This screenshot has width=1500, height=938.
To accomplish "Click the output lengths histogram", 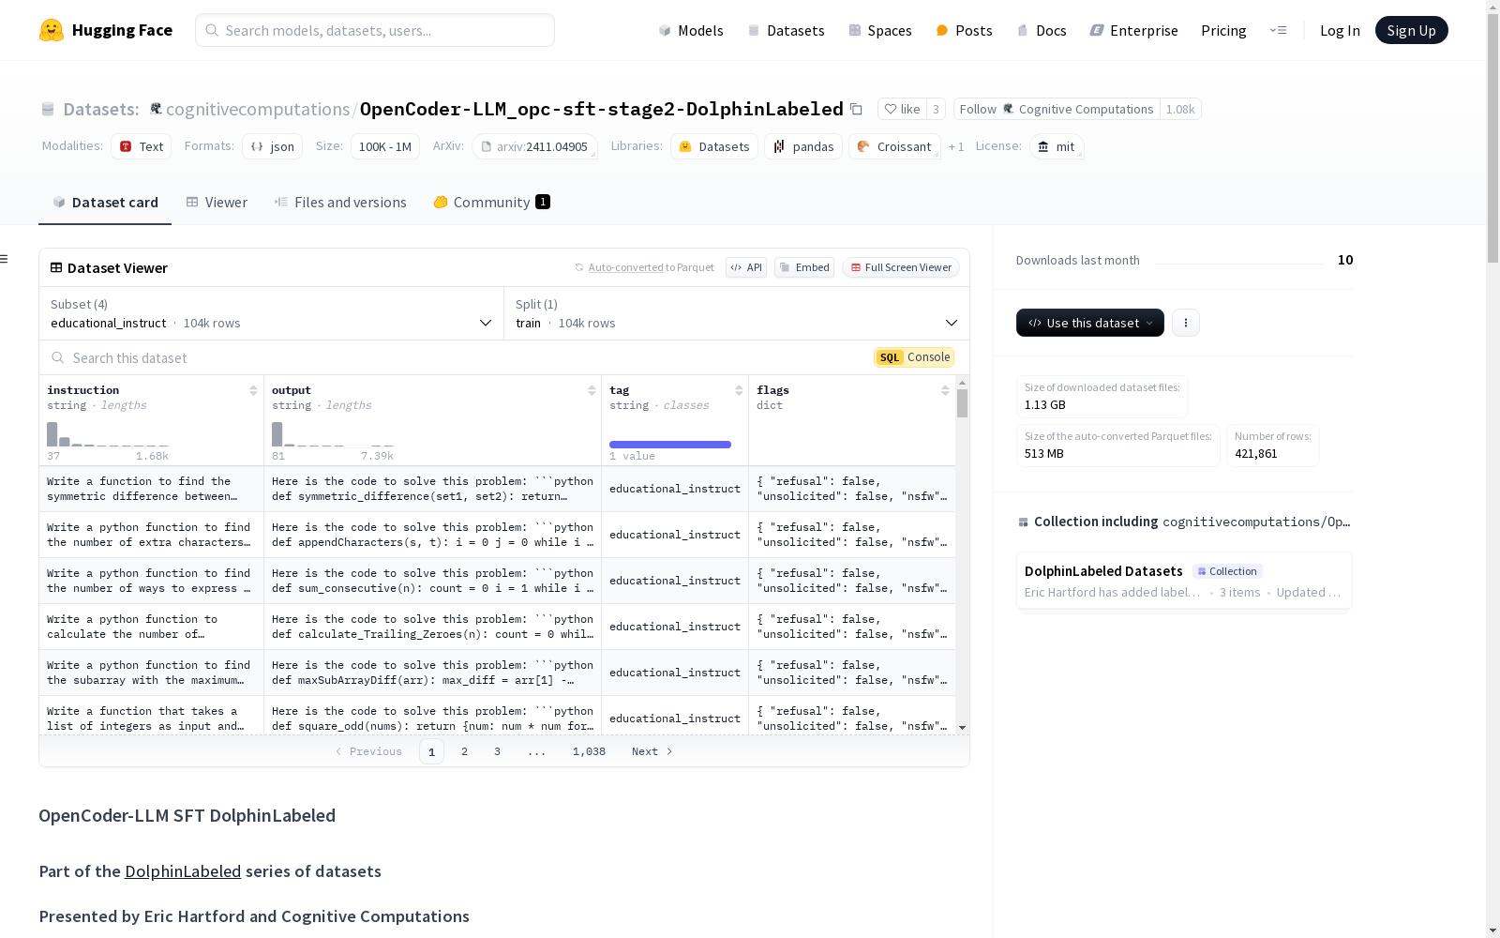I will [x=333, y=434].
